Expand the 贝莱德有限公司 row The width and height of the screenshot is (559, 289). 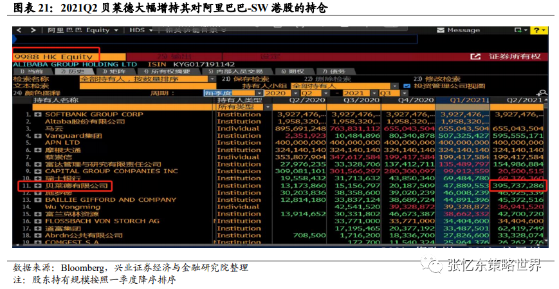coord(38,186)
